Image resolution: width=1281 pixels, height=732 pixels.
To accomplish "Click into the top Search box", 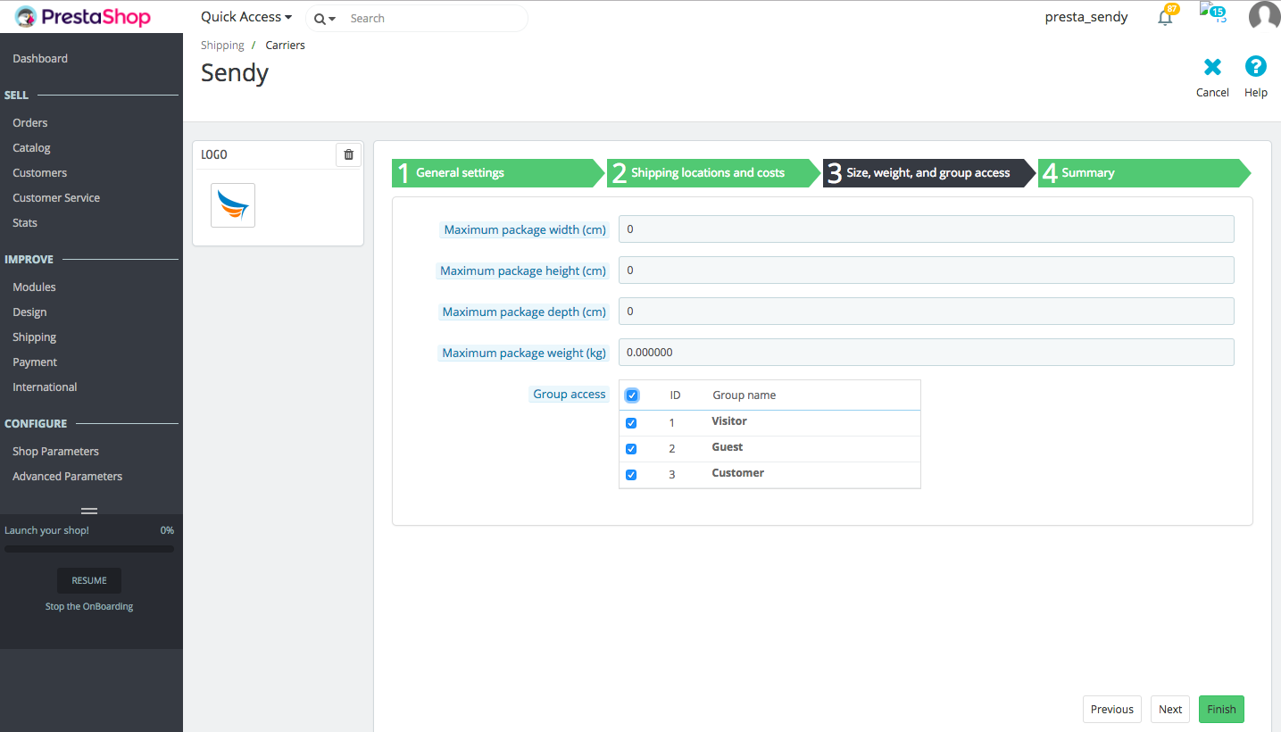I will click(x=433, y=18).
